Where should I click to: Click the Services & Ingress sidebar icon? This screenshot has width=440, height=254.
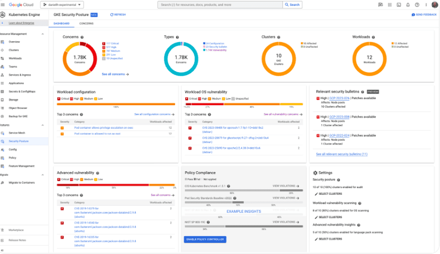[2, 75]
